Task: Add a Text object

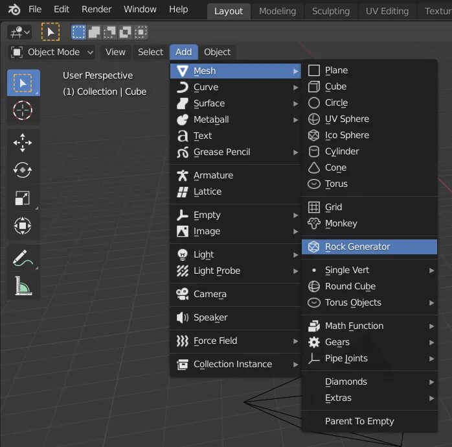Action: coord(236,136)
